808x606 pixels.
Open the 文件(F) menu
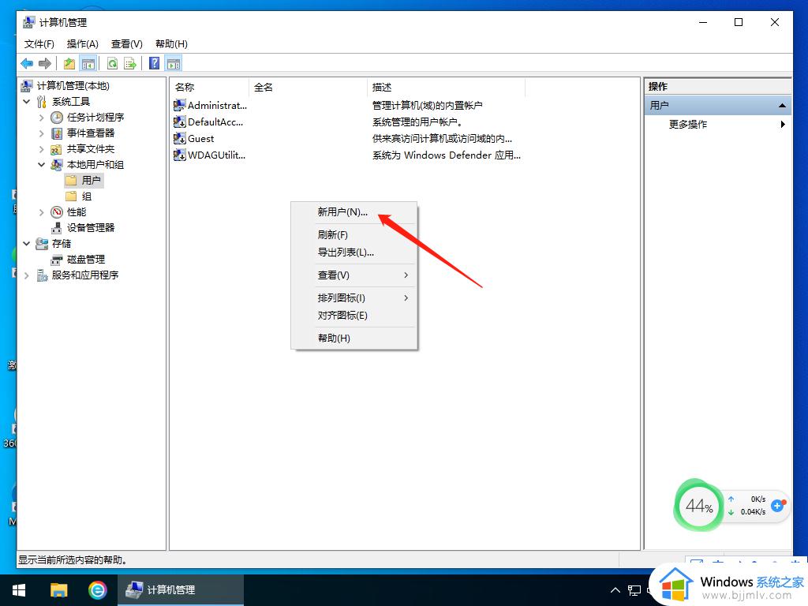tap(39, 44)
